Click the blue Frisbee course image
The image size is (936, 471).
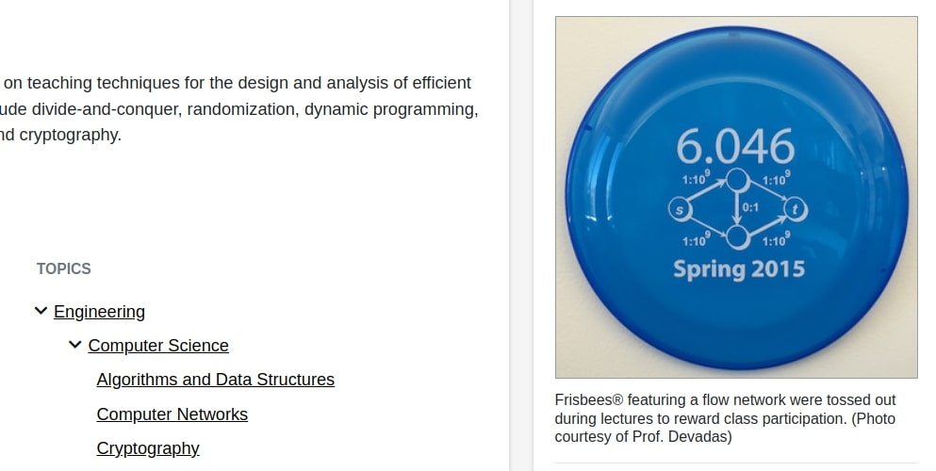[736, 197]
